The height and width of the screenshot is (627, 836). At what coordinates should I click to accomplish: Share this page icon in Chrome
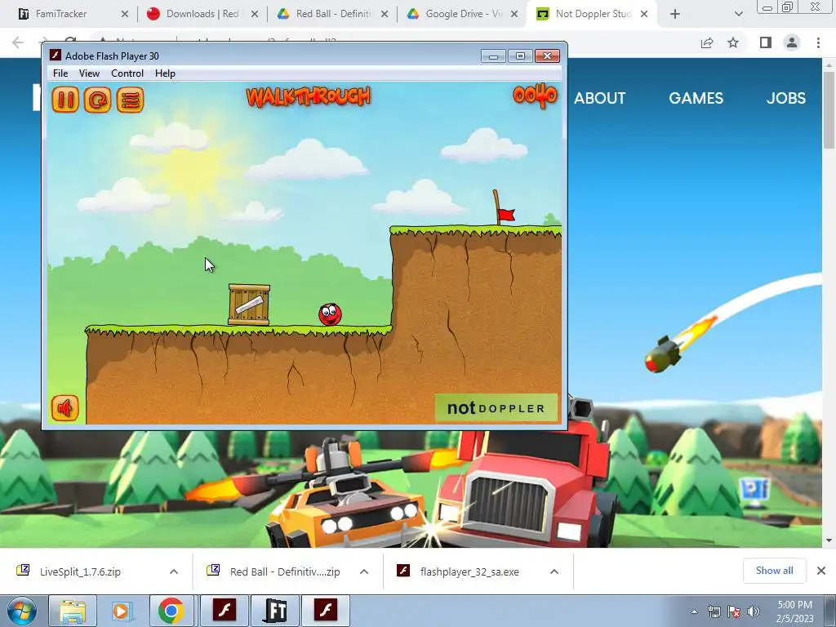coord(707,42)
